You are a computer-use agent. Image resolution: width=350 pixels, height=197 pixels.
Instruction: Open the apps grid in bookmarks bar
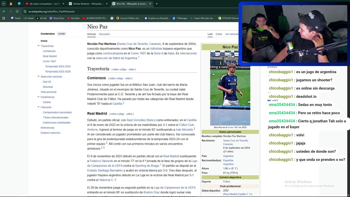click(x=4, y=18)
